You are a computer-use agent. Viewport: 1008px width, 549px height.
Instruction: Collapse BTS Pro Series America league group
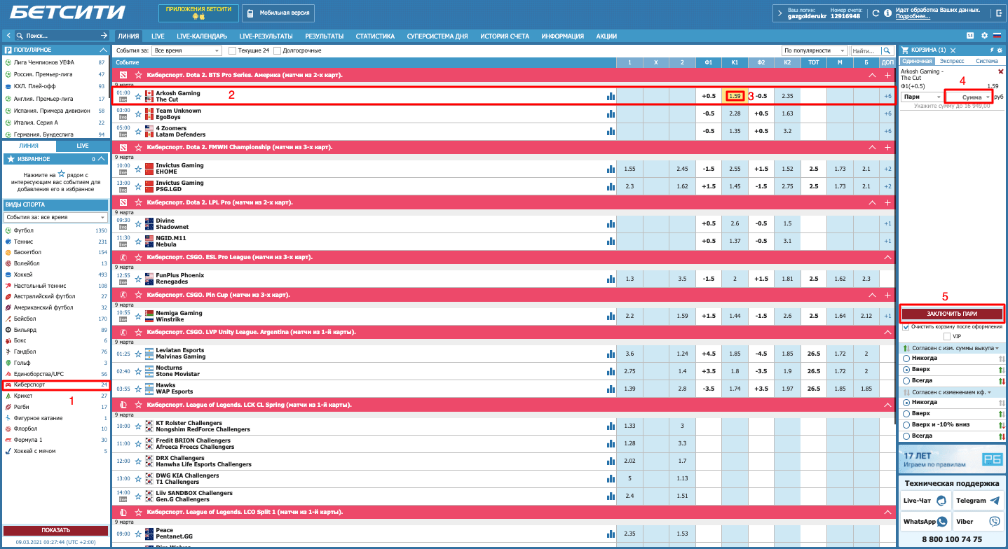(x=873, y=74)
